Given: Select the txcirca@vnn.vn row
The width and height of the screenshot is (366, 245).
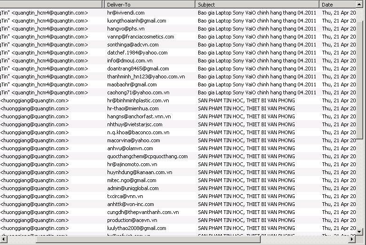Looking at the screenshot, I should [178, 196].
